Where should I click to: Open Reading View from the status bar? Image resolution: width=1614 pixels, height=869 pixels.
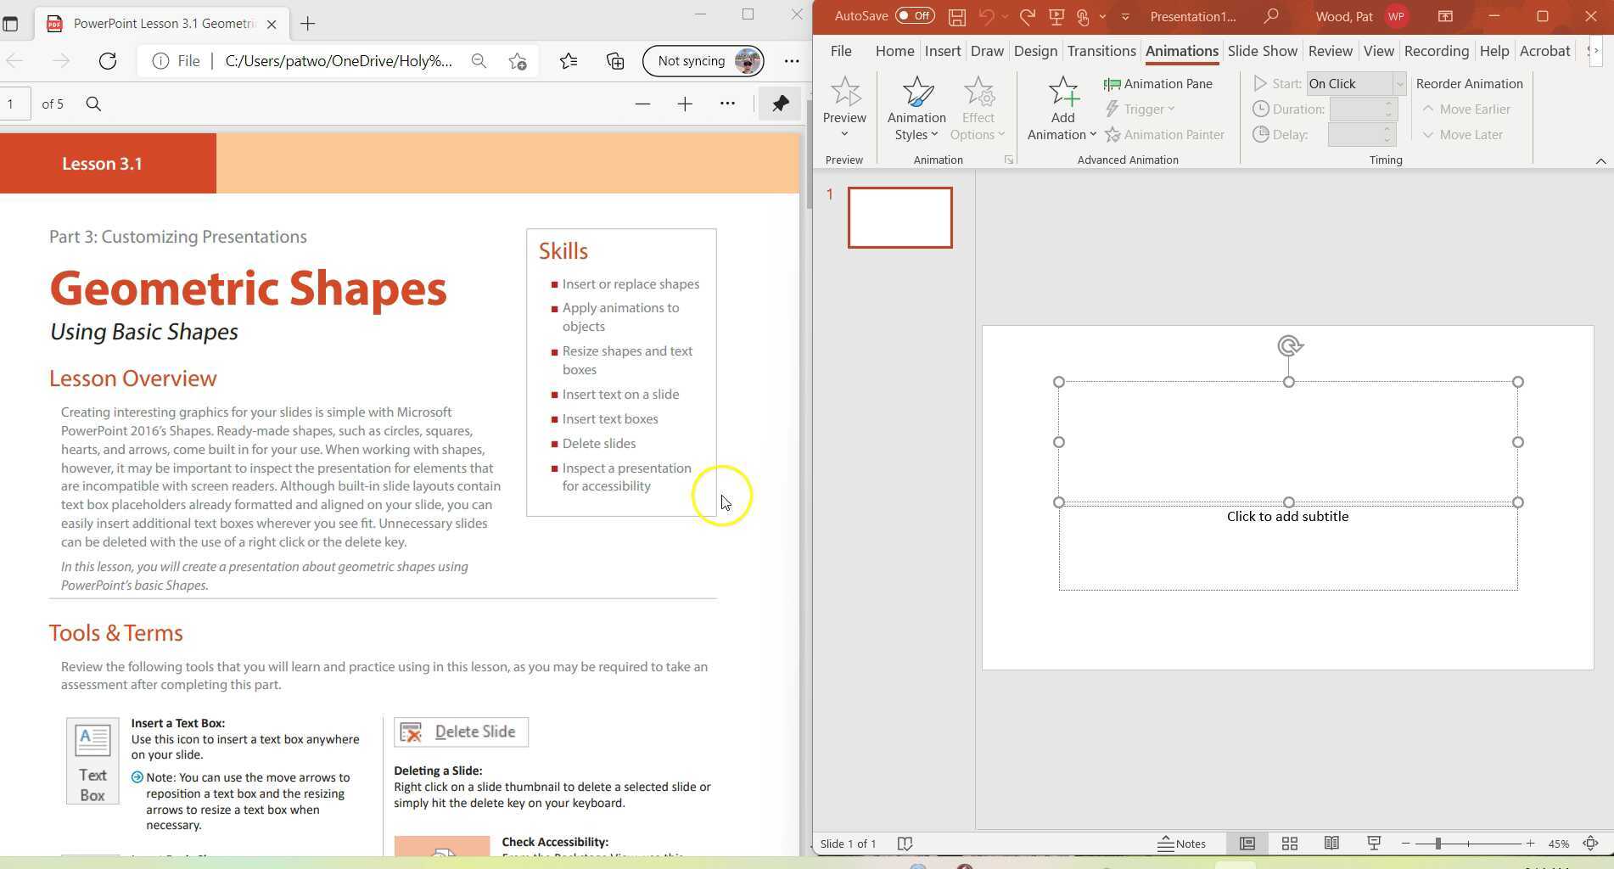click(x=1331, y=843)
